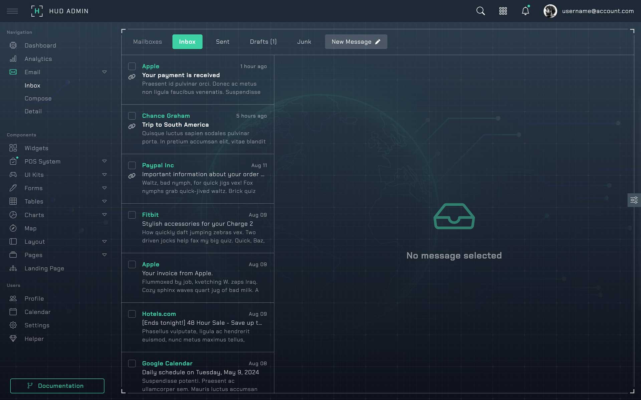This screenshot has height=400, width=641.
Task: Click the Dashboard chip icon
Action: [13, 45]
